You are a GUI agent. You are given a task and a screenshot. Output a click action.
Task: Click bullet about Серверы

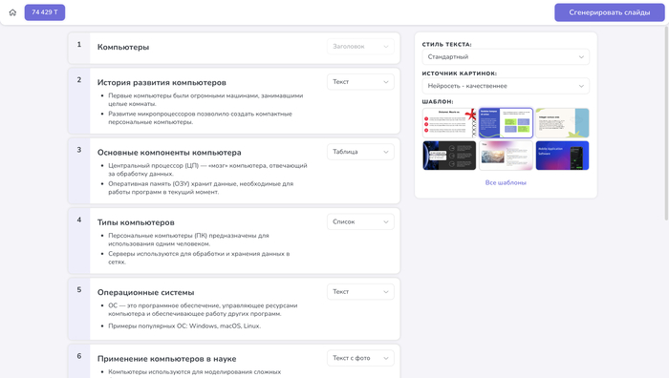(199, 258)
